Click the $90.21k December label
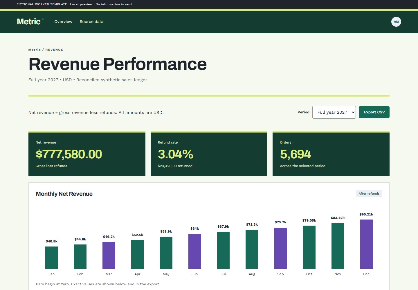418x290 pixels. coord(366,214)
